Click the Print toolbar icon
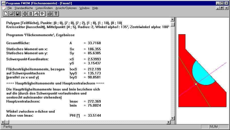 click(50, 14)
